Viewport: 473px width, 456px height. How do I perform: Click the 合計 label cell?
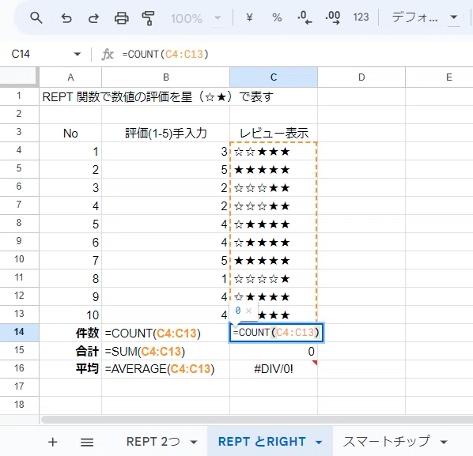click(70, 351)
